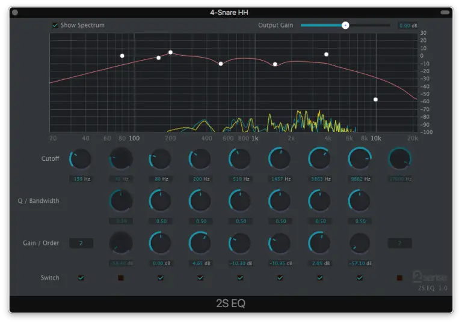Click the Gain knob above -10.30 dB
Image resolution: width=462 pixels, height=324 pixels.
[x=239, y=244]
